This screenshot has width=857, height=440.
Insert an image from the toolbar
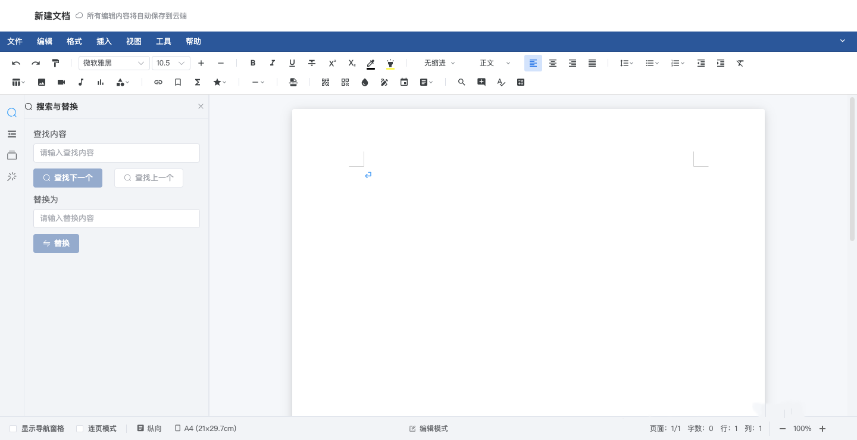(42, 82)
